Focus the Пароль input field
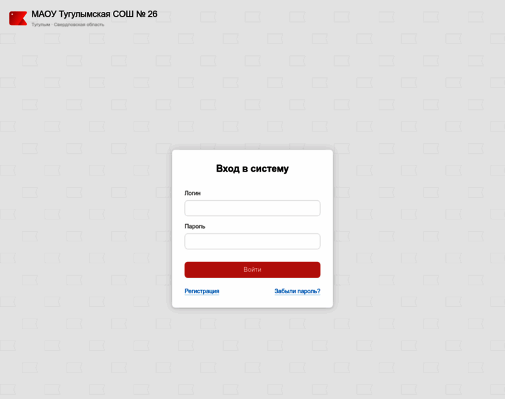 coord(252,241)
